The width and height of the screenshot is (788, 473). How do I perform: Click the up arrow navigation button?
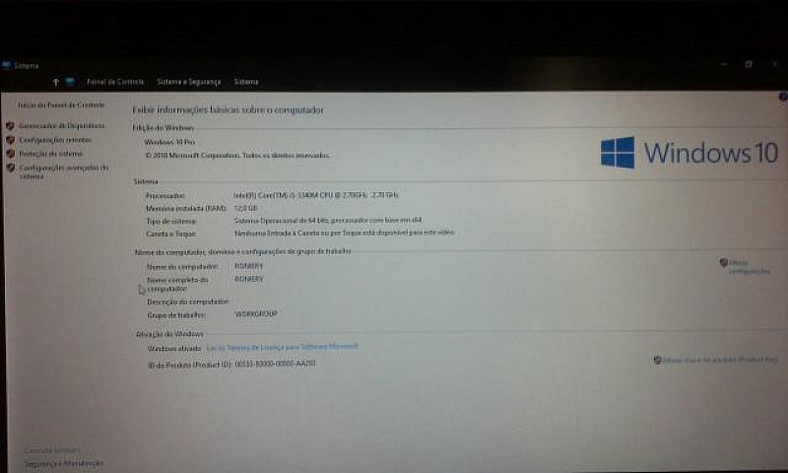coord(56,82)
